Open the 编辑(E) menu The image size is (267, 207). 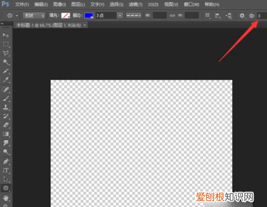[x=41, y=4]
